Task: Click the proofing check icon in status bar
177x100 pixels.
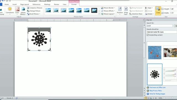Action: pyautogui.click(x=17, y=98)
